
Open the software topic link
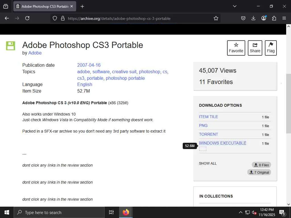click(x=101, y=72)
